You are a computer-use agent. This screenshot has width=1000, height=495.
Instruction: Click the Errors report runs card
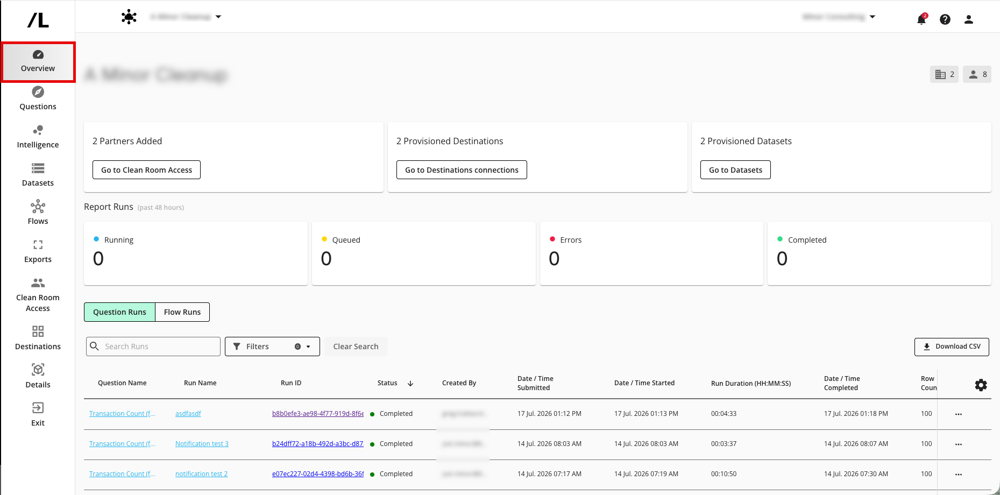pyautogui.click(x=651, y=253)
